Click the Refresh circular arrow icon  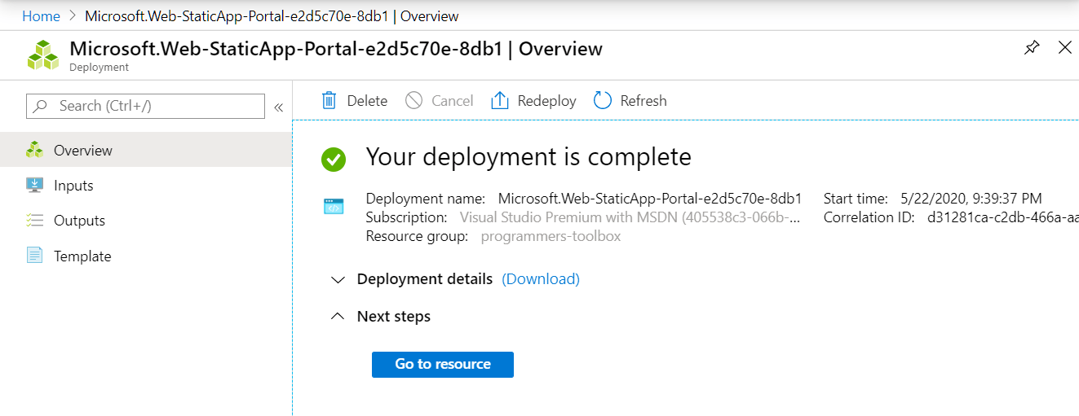603,100
